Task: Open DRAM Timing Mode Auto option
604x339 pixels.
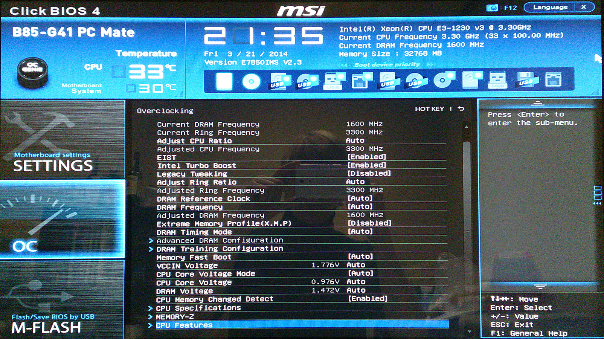Action: pos(360,232)
